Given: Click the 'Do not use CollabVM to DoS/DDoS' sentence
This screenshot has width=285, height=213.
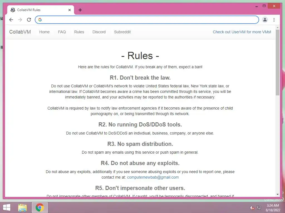Looking at the screenshot, I should click(x=140, y=133).
